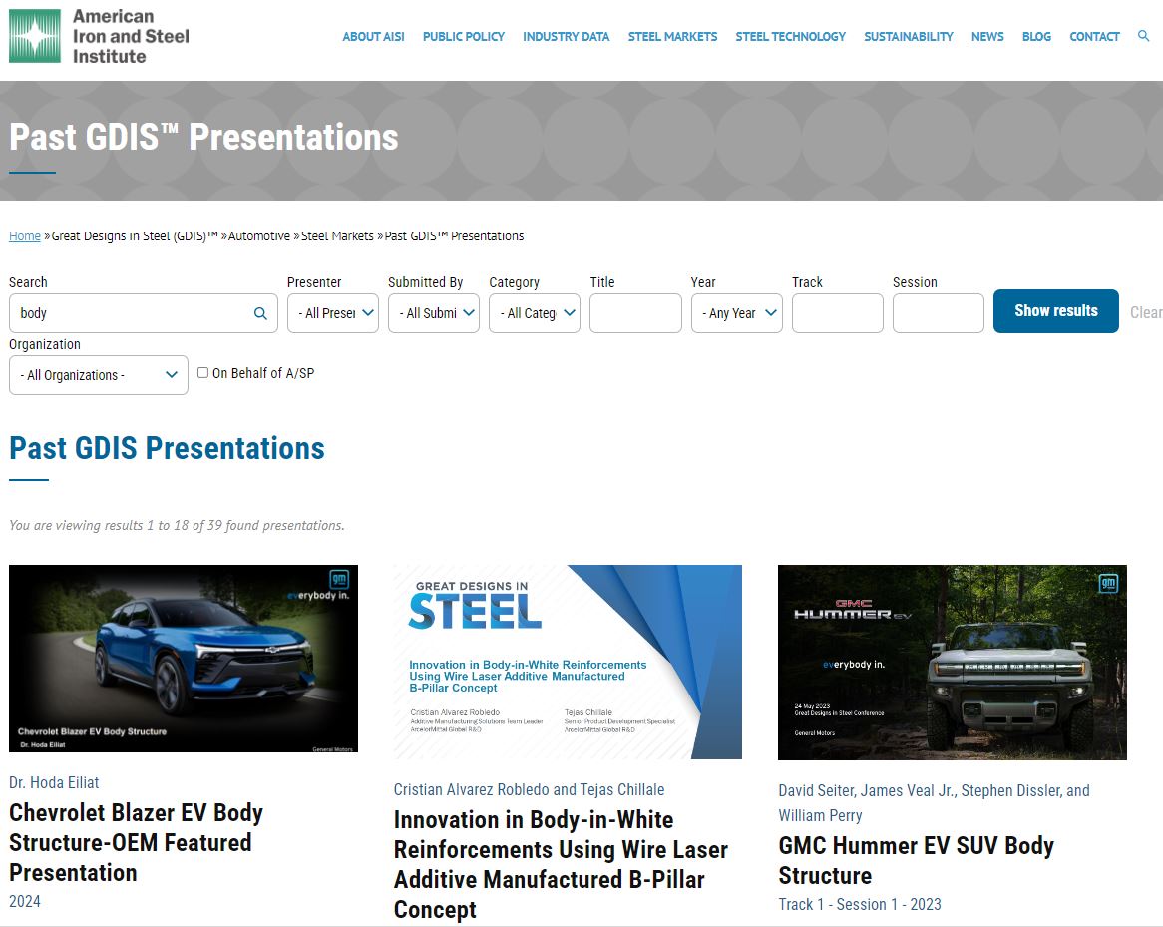This screenshot has height=927, width=1163.
Task: Click the 2024 year under Chevrolet Blazer presentation
Action: [x=25, y=901]
